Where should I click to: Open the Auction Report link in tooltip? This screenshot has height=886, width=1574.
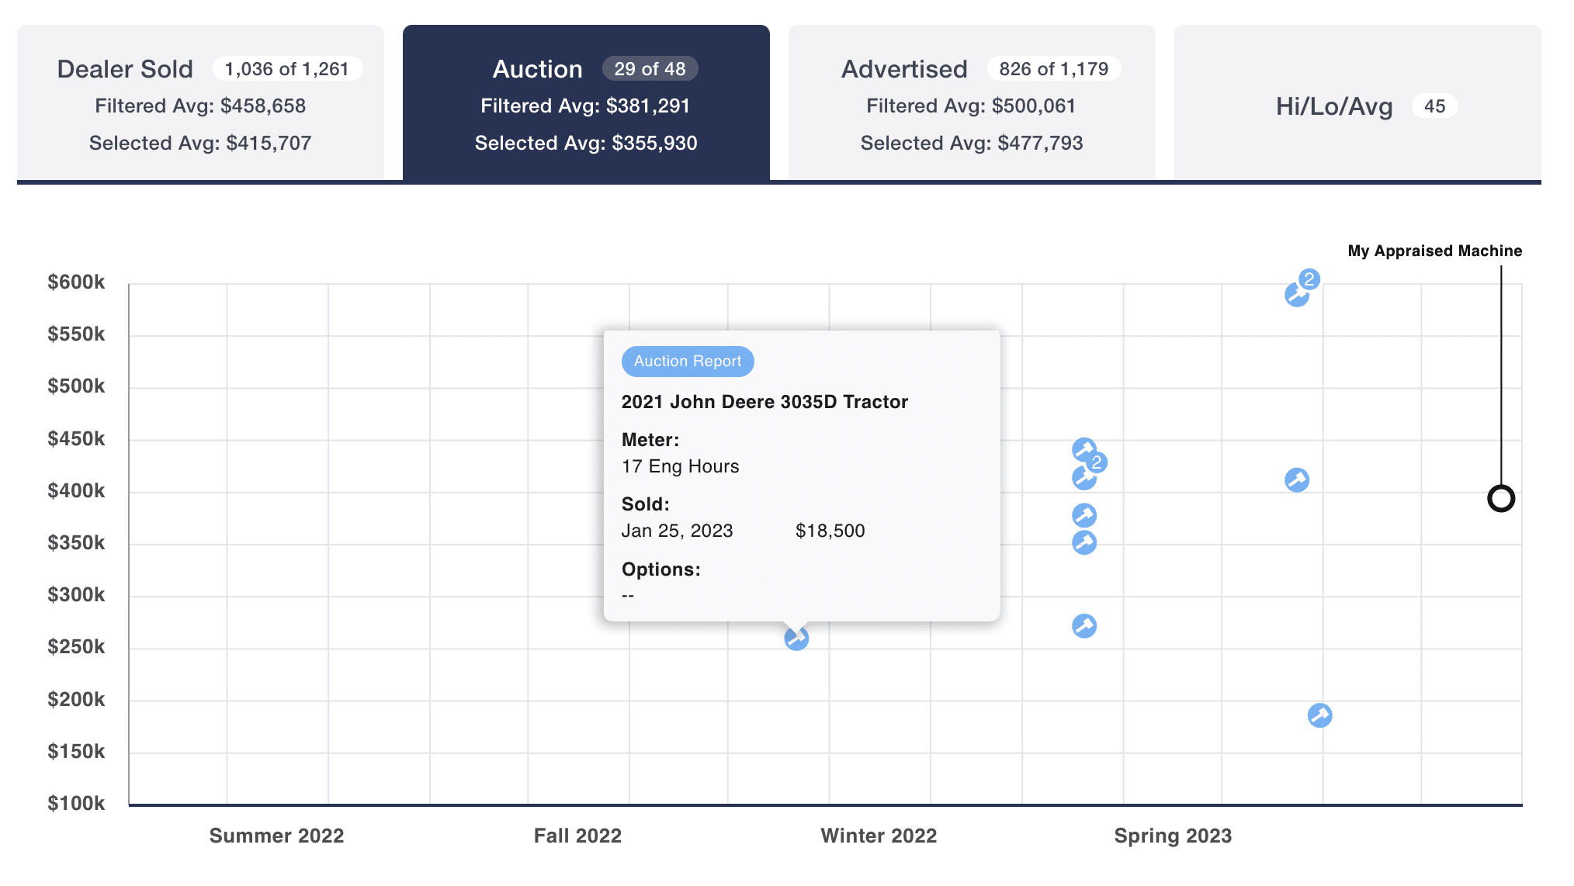(688, 361)
